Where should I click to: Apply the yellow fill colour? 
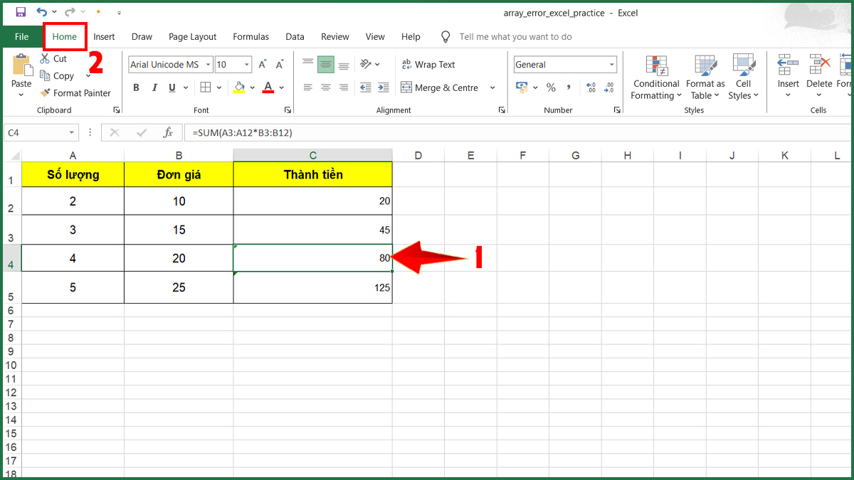239,87
